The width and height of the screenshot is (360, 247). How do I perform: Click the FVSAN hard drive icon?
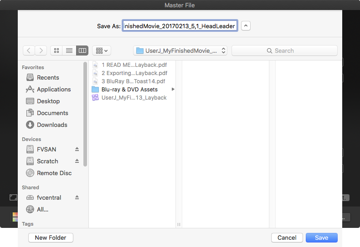[30, 149]
